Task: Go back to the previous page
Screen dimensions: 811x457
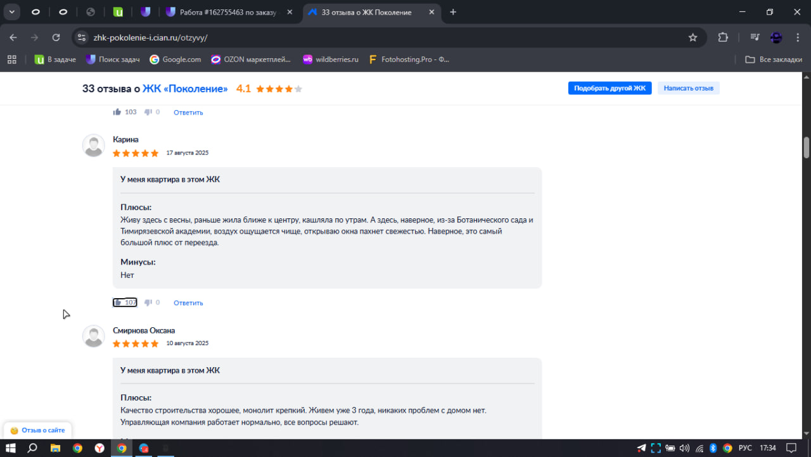Action: click(13, 37)
